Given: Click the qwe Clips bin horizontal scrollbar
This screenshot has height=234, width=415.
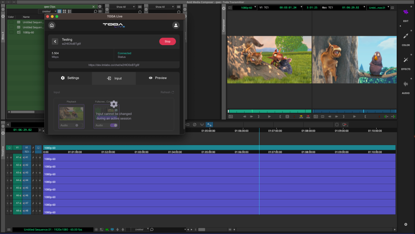Looking at the screenshot, I should click(x=23, y=112).
